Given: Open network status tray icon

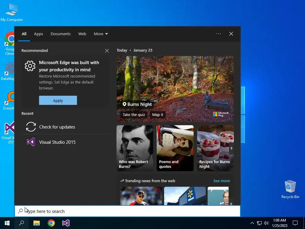Looking at the screenshot, I should pos(259,223).
